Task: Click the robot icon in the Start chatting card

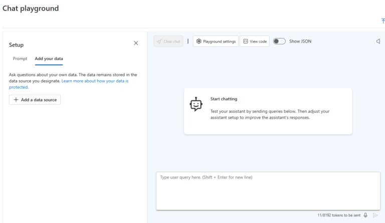Action: [196, 104]
